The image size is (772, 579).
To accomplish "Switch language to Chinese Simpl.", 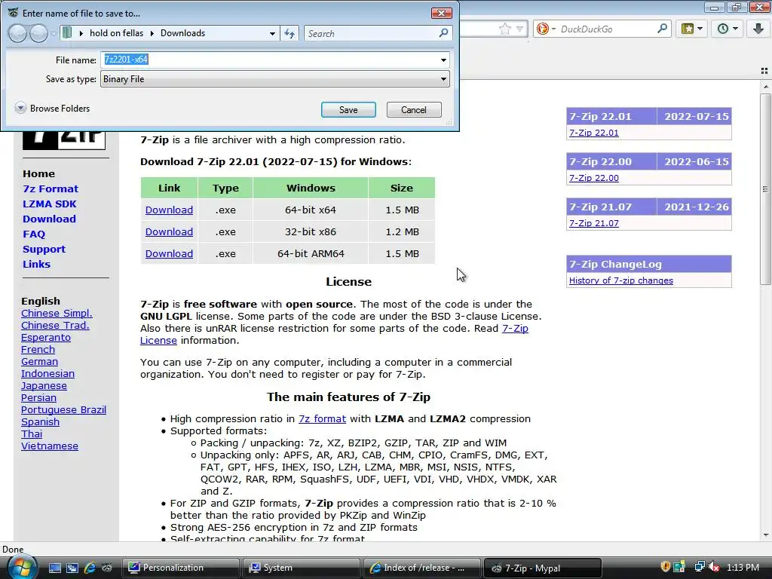I will pyautogui.click(x=57, y=313).
